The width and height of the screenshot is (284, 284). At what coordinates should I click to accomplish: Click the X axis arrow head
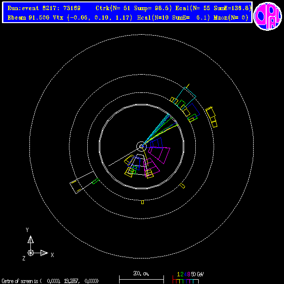pos(44,253)
